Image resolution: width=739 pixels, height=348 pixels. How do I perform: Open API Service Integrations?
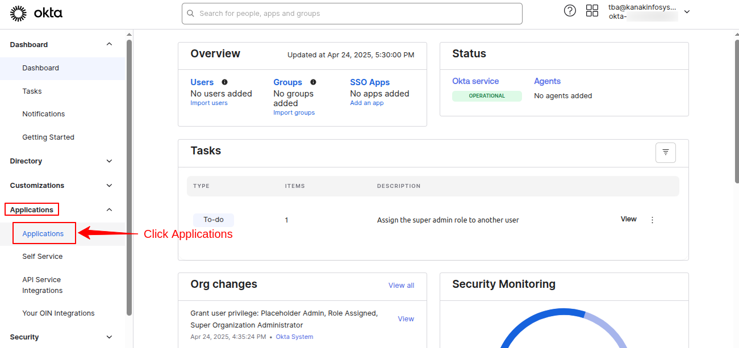pyautogui.click(x=43, y=285)
